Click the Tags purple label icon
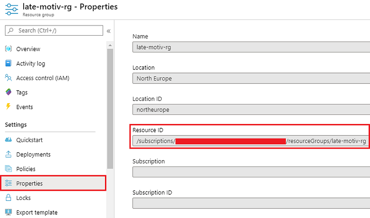 8,92
